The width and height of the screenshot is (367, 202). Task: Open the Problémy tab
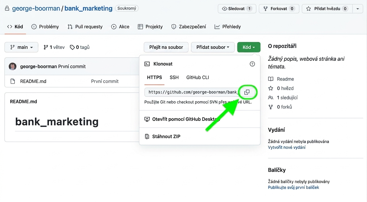45,27
